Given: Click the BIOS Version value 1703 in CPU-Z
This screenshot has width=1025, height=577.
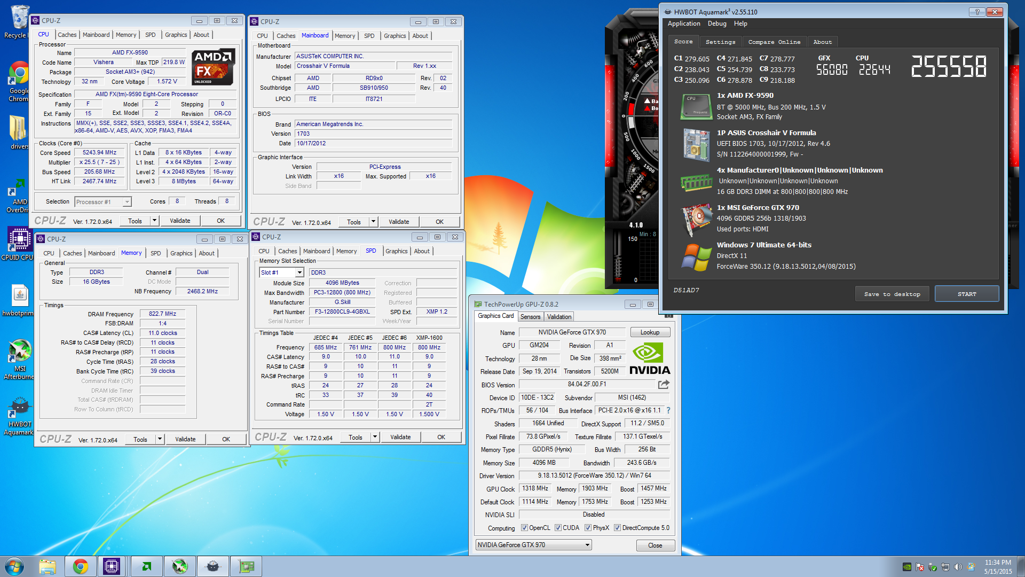Looking at the screenshot, I should [x=373, y=134].
